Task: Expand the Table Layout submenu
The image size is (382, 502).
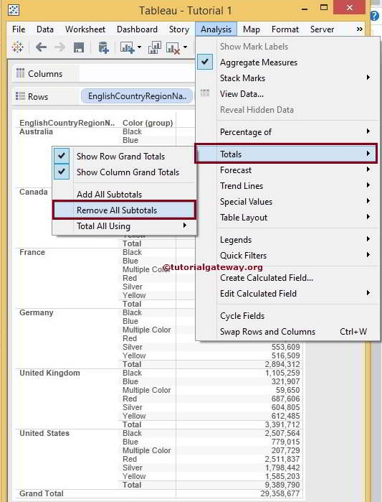Action: 368,217
